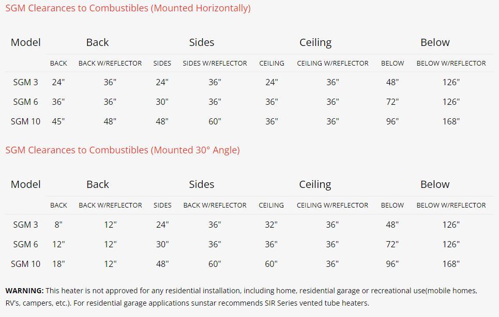Click 'BACK W/REFLECTOR' subheader in the horizontal table
Screen dimensions: 499x317
click(x=110, y=63)
